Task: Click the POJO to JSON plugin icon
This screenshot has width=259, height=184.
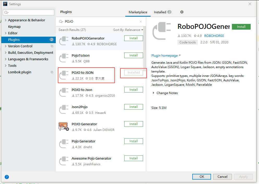Action: (64, 75)
